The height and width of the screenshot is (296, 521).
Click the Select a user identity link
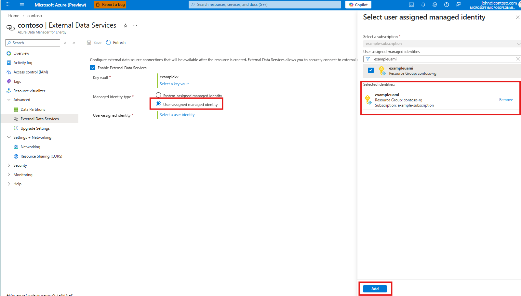coord(177,115)
